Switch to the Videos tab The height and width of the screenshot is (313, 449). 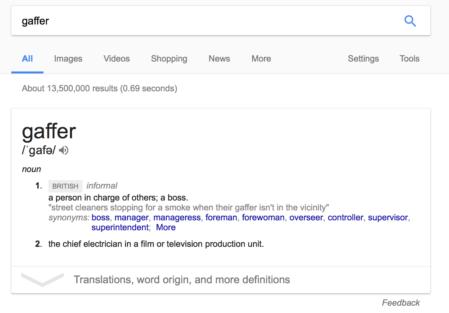[116, 59]
